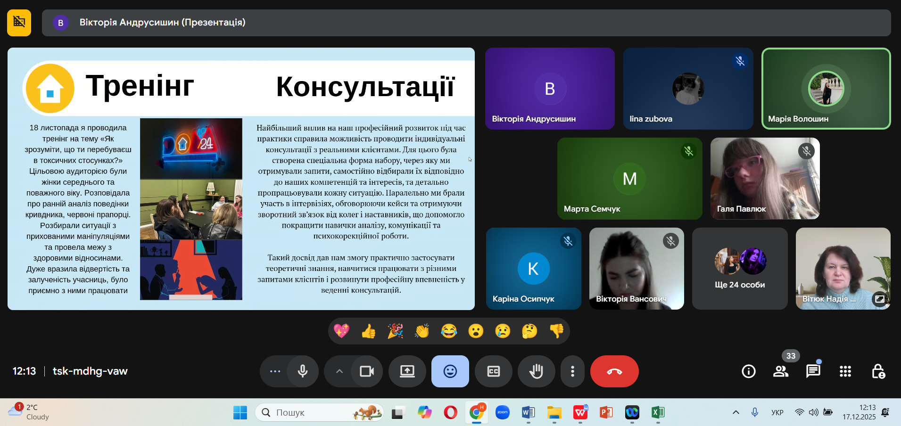Click the thumbs up emoji reaction
The width and height of the screenshot is (901, 426).
[x=368, y=331]
